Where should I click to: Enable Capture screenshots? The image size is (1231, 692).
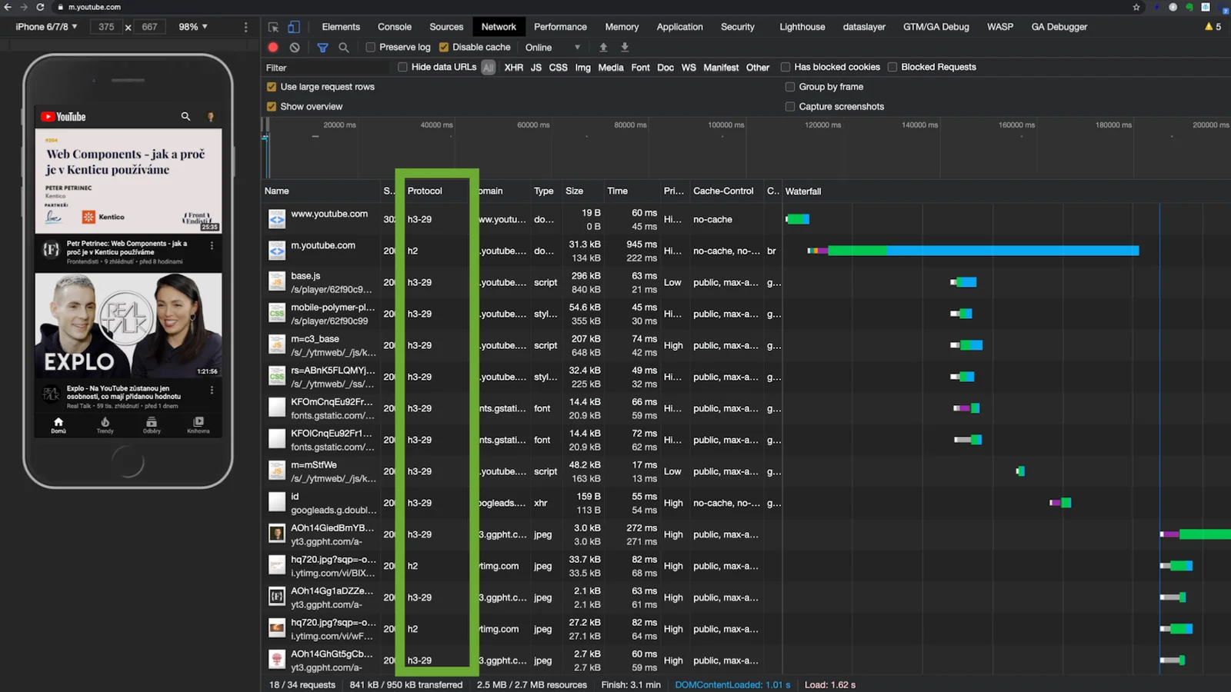pos(789,106)
